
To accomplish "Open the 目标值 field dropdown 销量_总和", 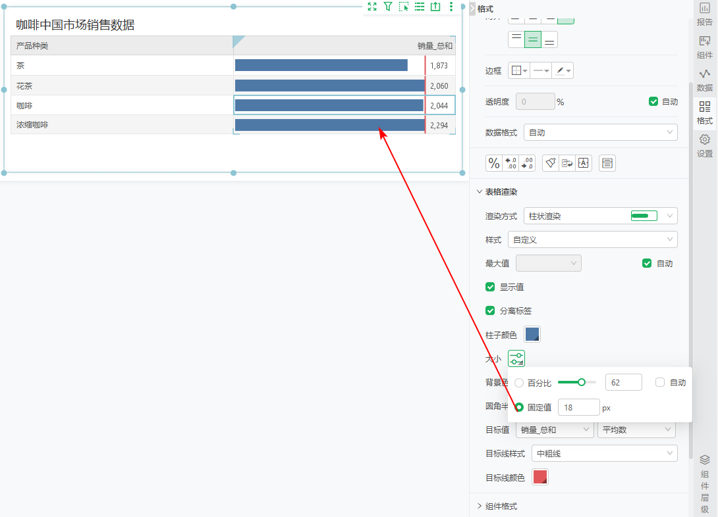I will (555, 430).
